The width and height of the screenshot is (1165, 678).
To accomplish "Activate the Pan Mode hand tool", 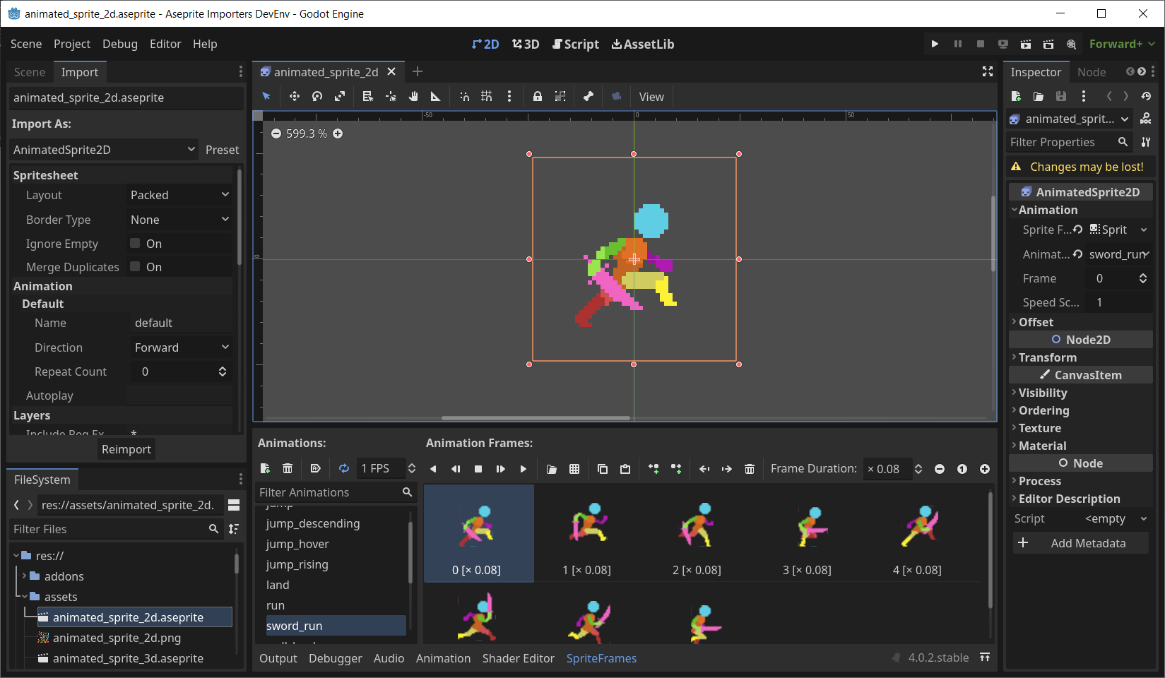I will (x=413, y=97).
